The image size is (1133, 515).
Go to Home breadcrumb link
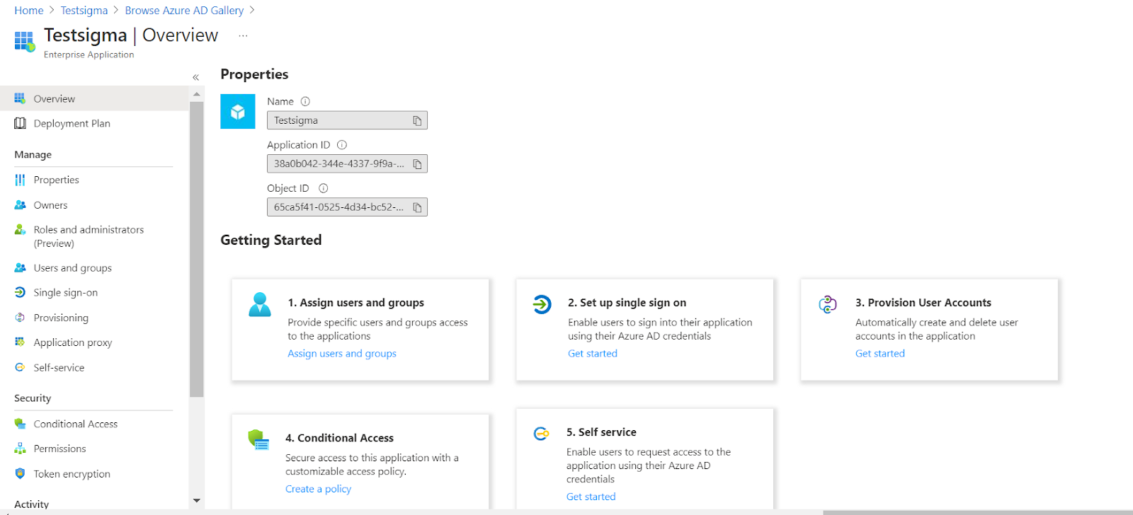pyautogui.click(x=29, y=11)
